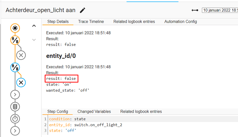Select the lower chevron action node
The width and height of the screenshot is (238, 137).
[x=15, y=131]
